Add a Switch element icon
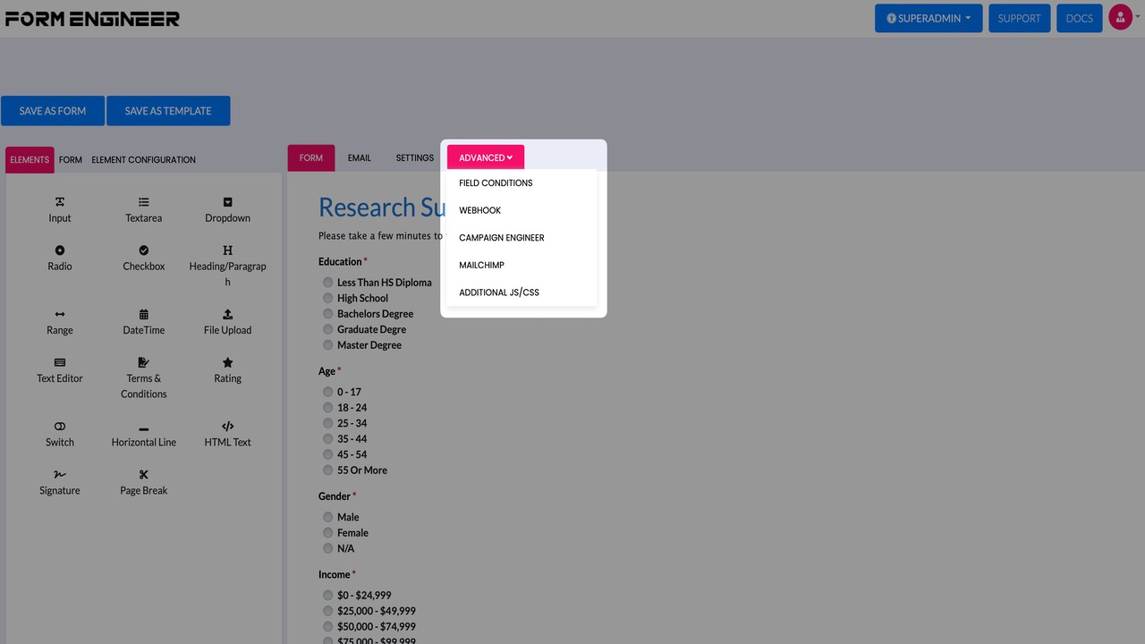Image resolution: width=1145 pixels, height=644 pixels. tap(60, 426)
